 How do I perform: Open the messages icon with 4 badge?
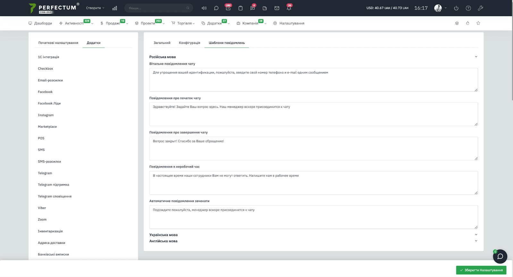click(253, 8)
